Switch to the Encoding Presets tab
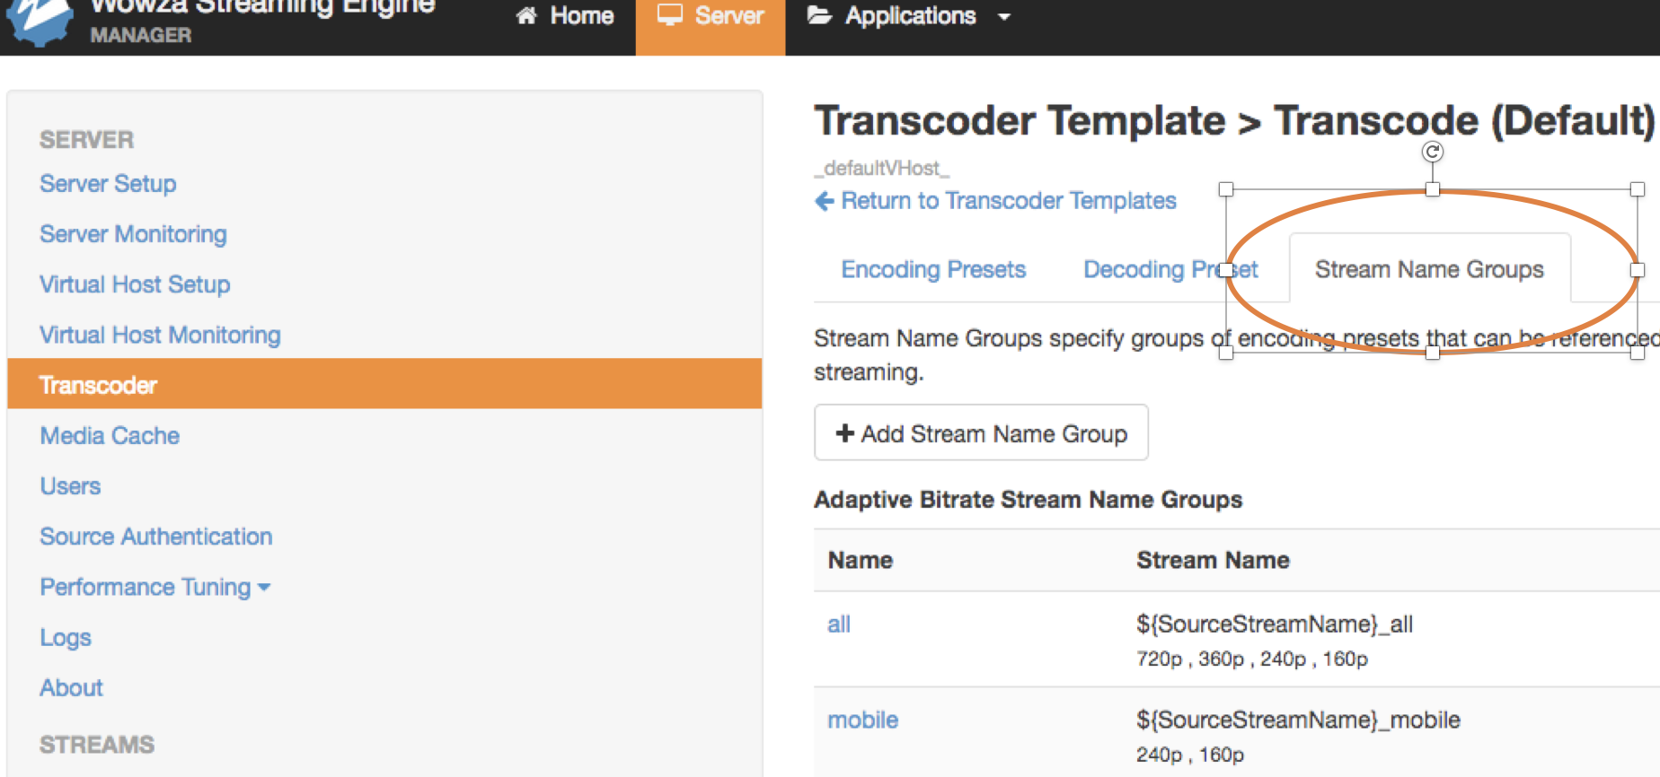 click(x=933, y=269)
